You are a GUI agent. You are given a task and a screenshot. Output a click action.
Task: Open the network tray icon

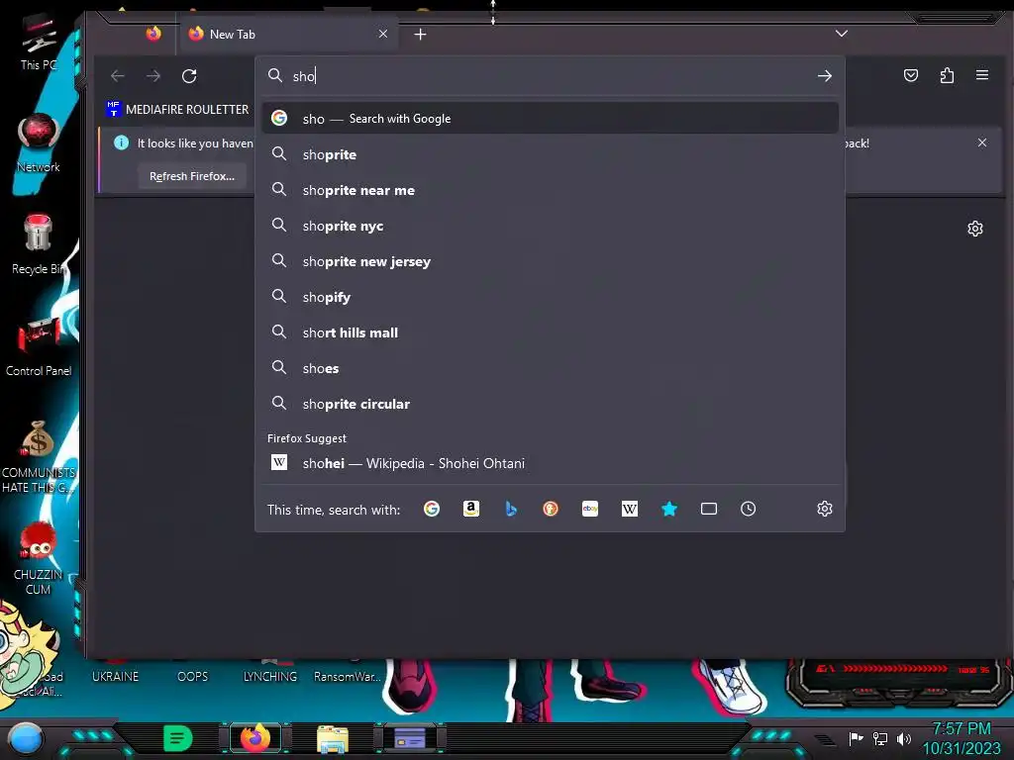tap(879, 738)
